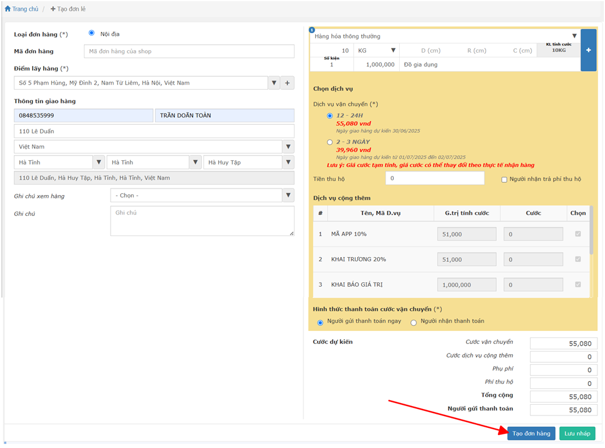Choose 12 - 24H shipping service
The height and width of the screenshot is (448, 605).
pos(330,116)
